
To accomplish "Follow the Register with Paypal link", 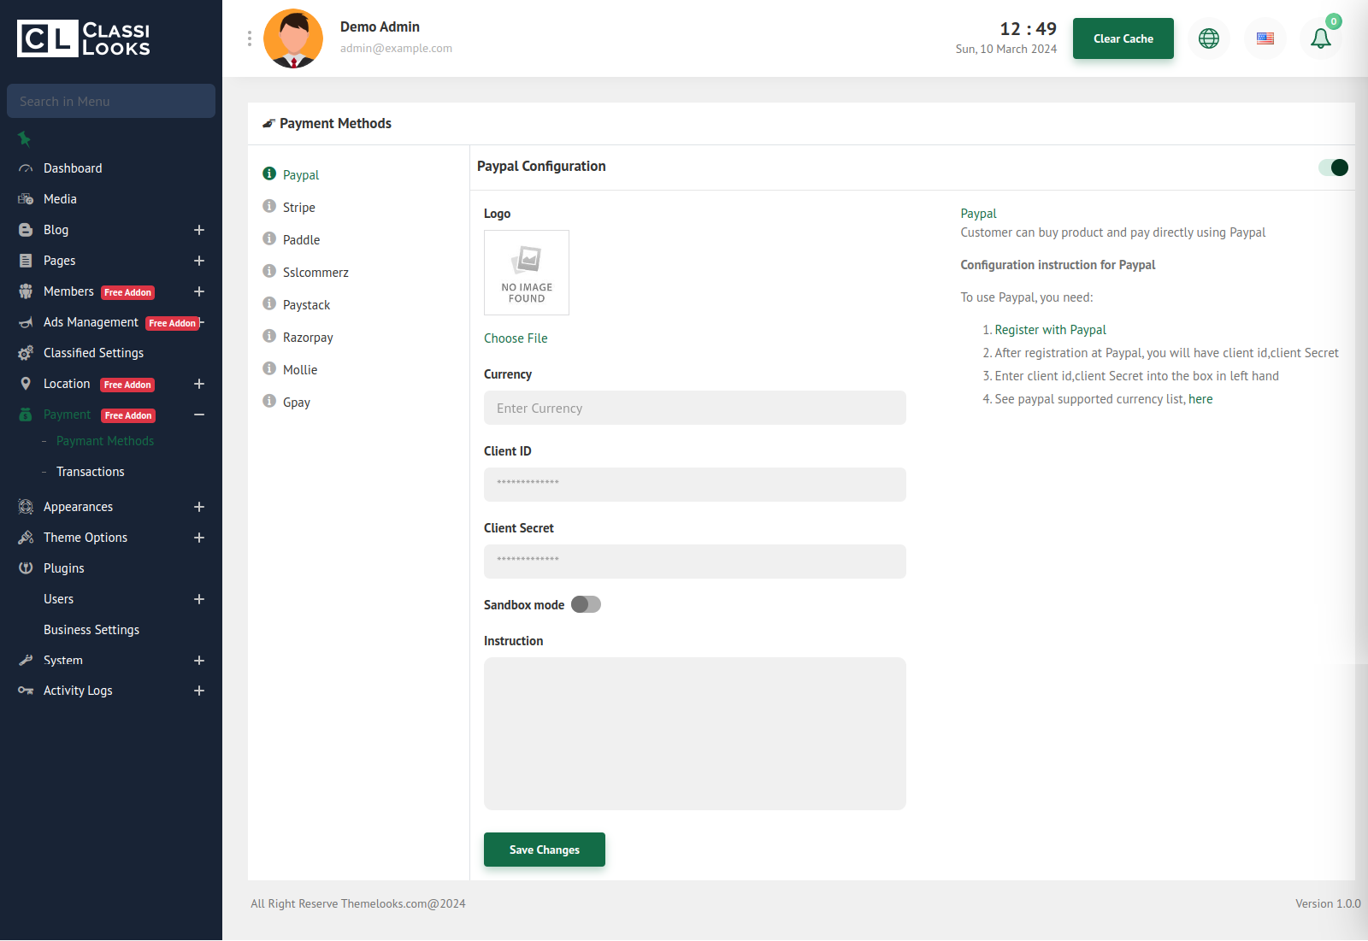I will coord(1050,330).
